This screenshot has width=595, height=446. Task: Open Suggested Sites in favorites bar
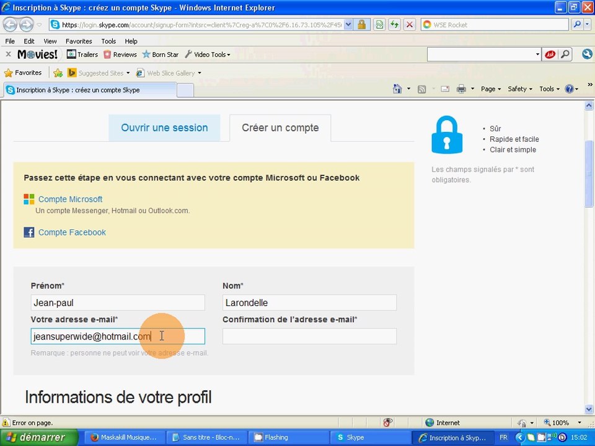(99, 73)
